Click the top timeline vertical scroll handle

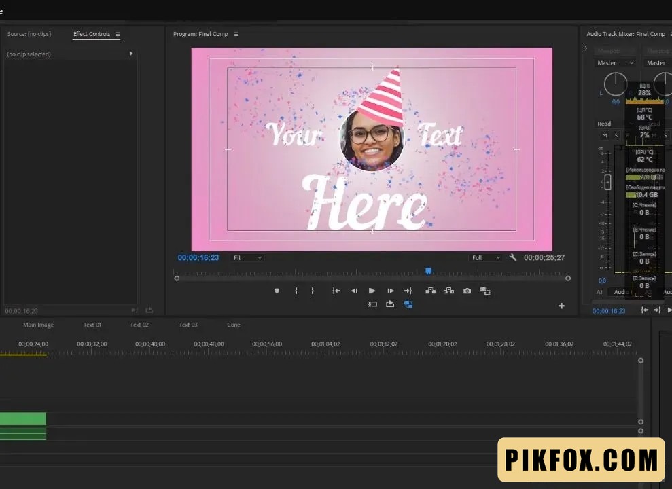(x=641, y=361)
